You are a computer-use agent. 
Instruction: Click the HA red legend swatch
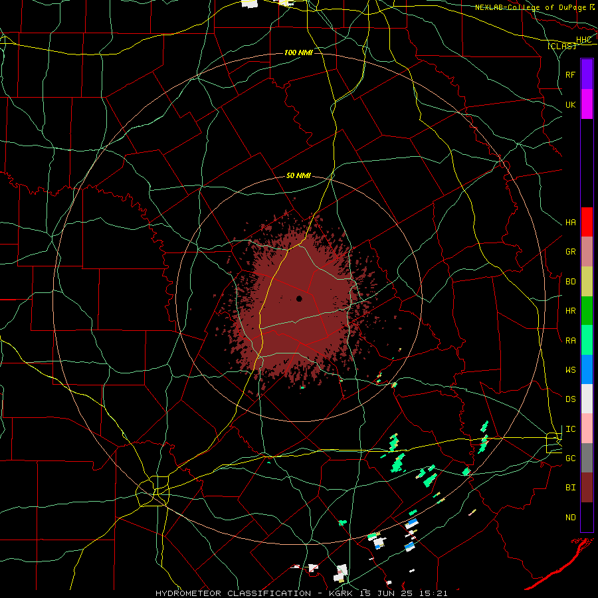(x=587, y=222)
